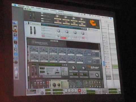The image size is (136, 102).
Task: Click the mod wheel on the light Combinator
Action: [35, 30]
